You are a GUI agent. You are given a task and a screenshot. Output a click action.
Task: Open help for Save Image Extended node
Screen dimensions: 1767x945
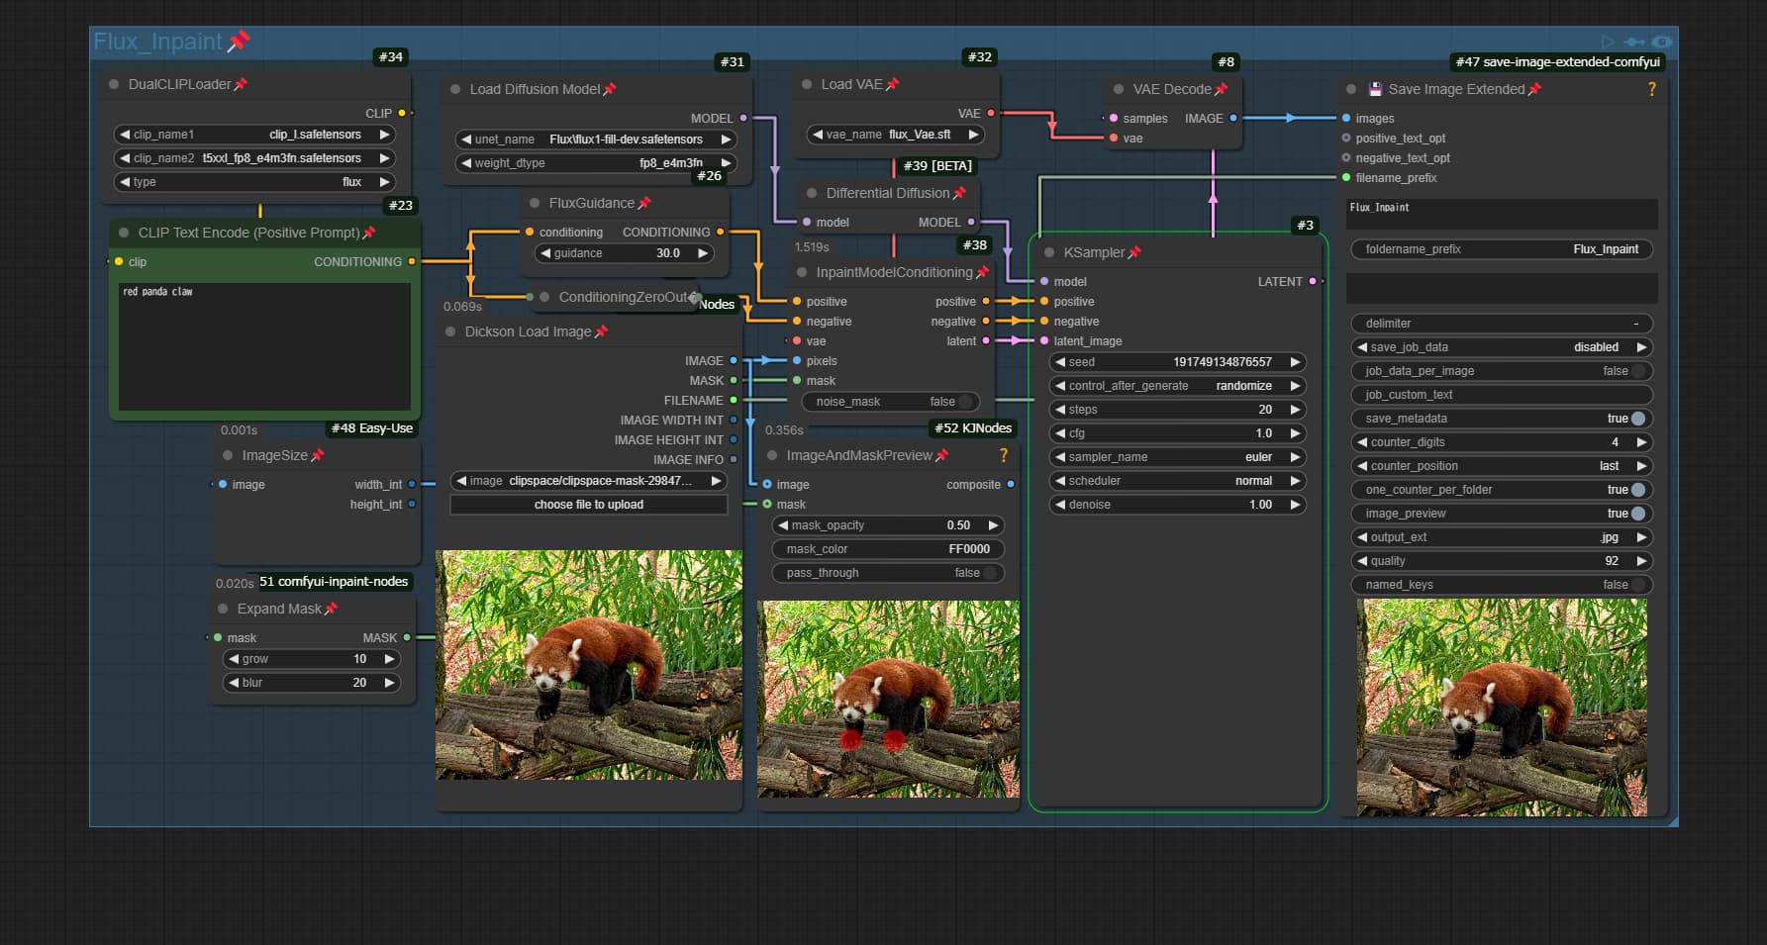1651,89
